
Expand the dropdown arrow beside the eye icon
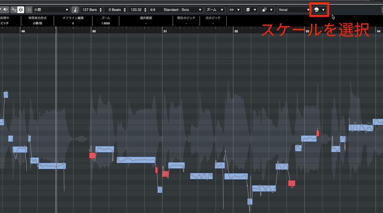(238, 10)
